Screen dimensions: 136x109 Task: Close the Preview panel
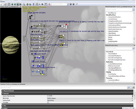coord(20,7)
